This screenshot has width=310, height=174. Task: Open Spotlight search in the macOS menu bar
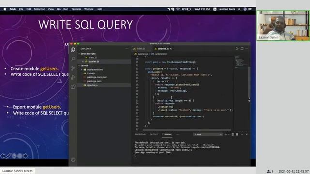239,9
